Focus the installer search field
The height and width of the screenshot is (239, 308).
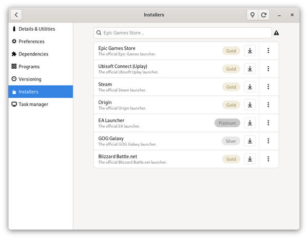coord(183,33)
